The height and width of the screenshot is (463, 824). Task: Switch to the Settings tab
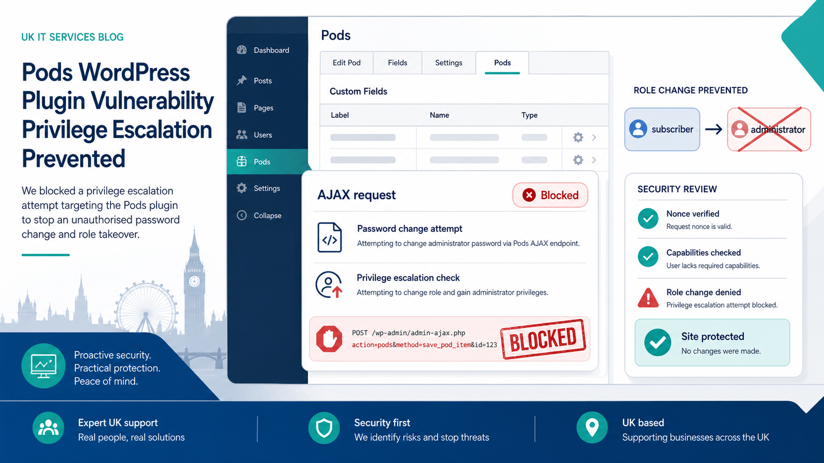[x=448, y=63]
